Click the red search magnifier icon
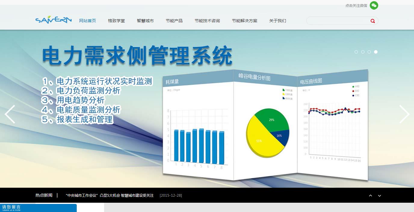This screenshot has width=414, height=212. (x=373, y=21)
